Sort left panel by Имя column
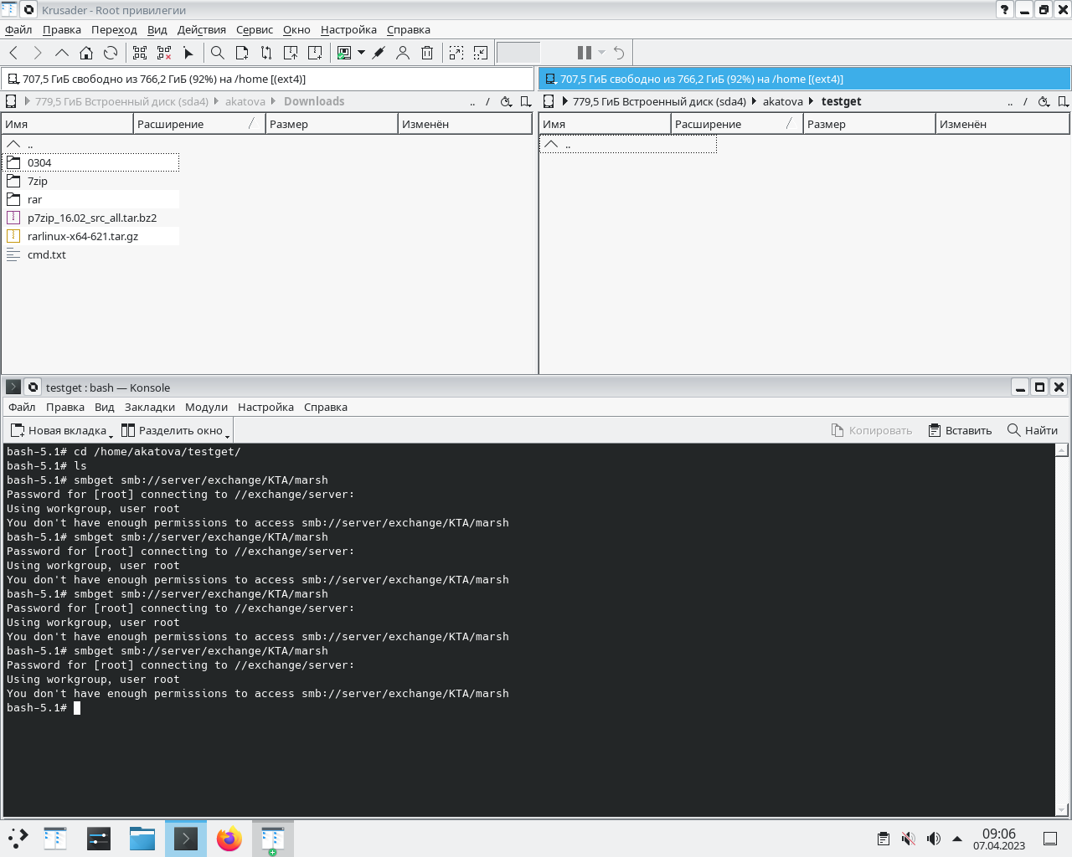Screen dimensions: 1072x857 68,124
